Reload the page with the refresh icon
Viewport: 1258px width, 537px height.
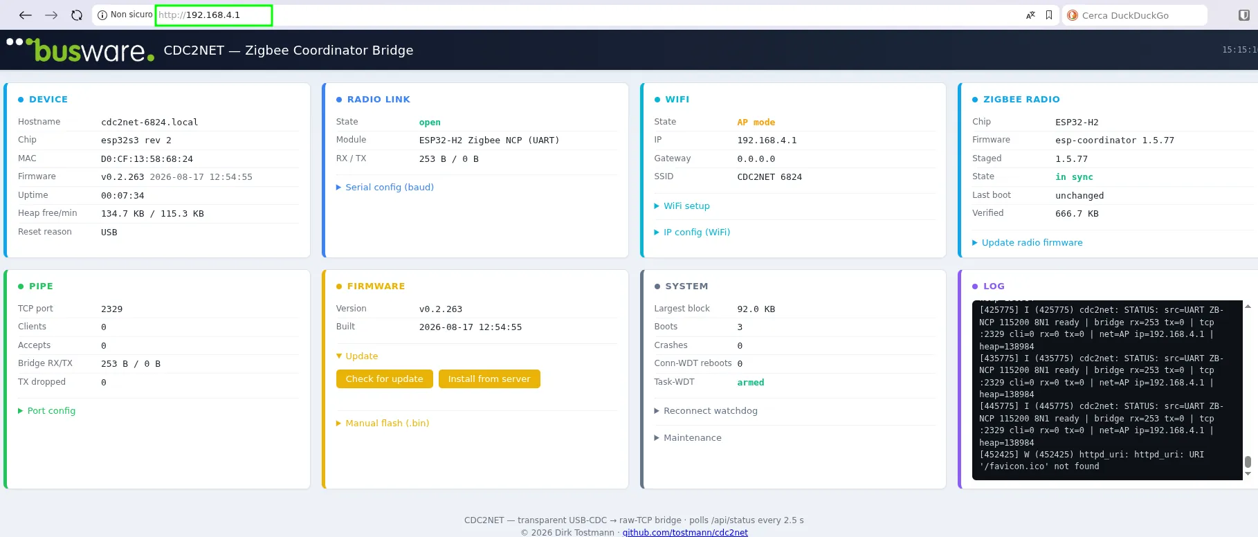click(77, 15)
